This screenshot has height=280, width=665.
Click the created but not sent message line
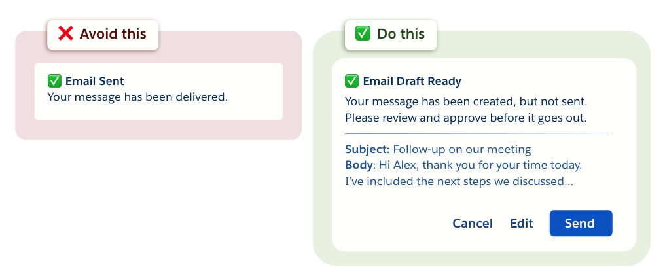466,102
